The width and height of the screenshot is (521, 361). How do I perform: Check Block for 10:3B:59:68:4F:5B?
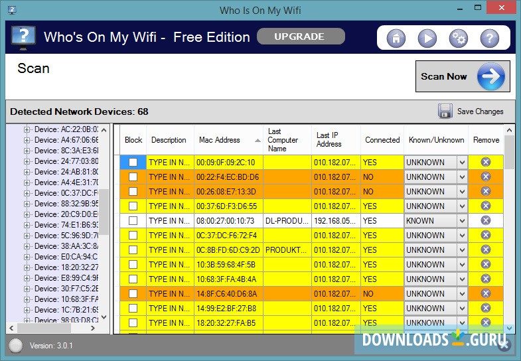click(133, 264)
